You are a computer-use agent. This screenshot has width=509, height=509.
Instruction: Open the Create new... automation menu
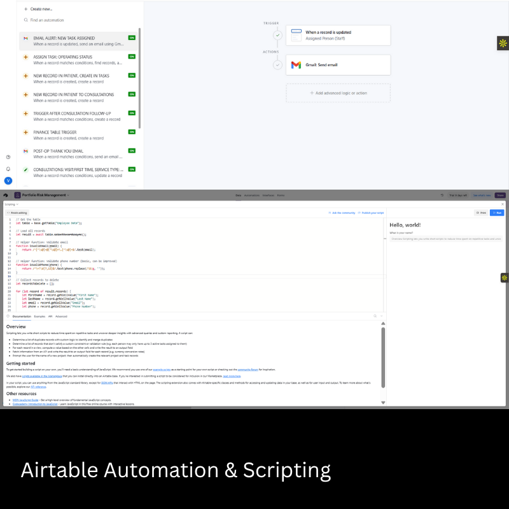38,9
